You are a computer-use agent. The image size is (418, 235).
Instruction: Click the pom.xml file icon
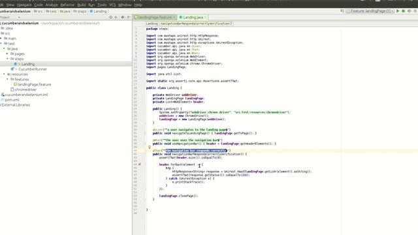[3, 100]
